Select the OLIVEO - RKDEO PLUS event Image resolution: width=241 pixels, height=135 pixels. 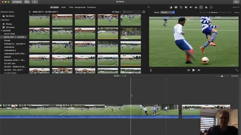15,67
